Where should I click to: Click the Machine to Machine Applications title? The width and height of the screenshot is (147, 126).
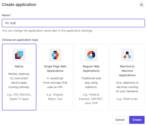pos(127,71)
